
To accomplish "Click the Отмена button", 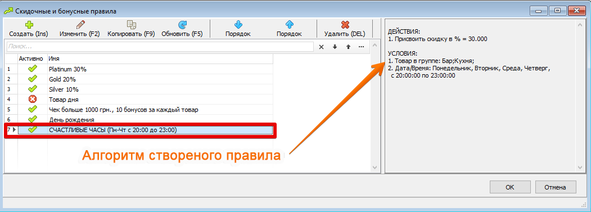I will 555,187.
